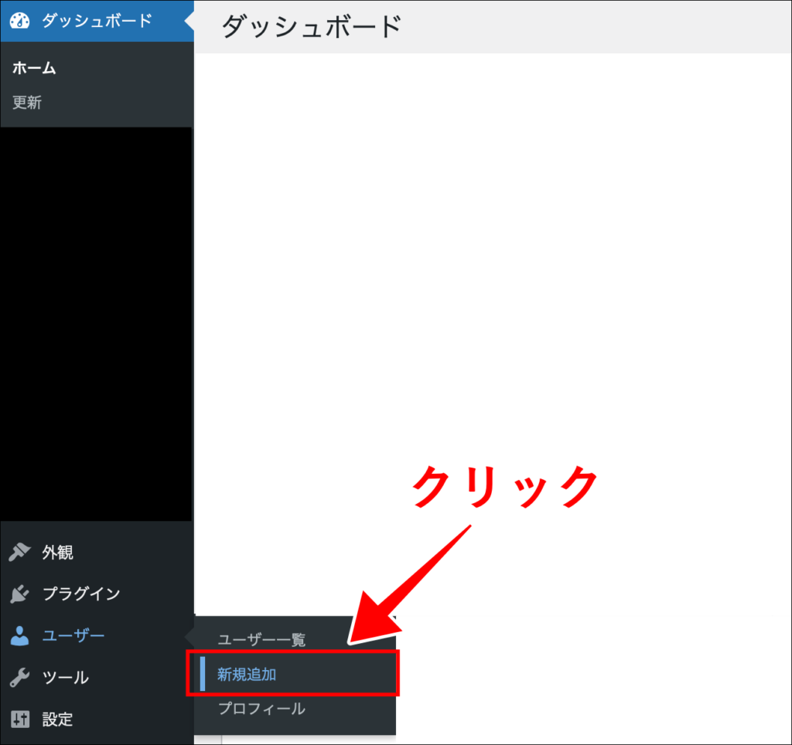Click the ダッシュボード page heading

tap(312, 26)
